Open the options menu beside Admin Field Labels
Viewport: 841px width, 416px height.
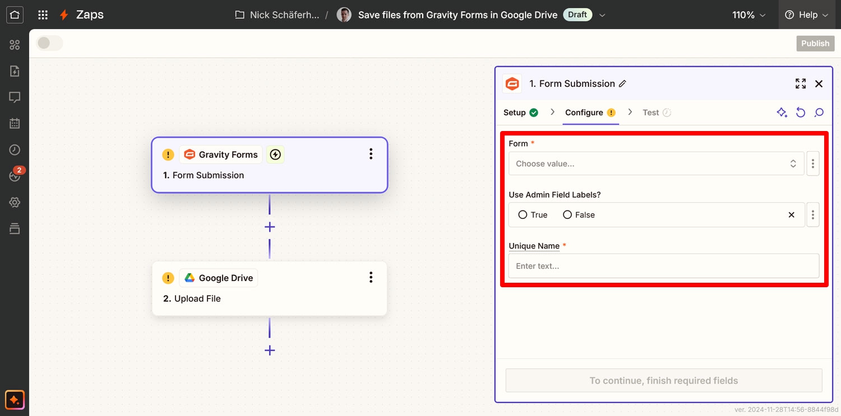click(813, 215)
